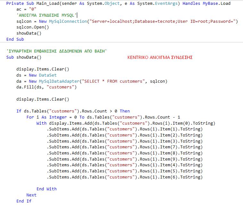
Task: Click the second display.Items.Clear() line
Action: click(43, 99)
